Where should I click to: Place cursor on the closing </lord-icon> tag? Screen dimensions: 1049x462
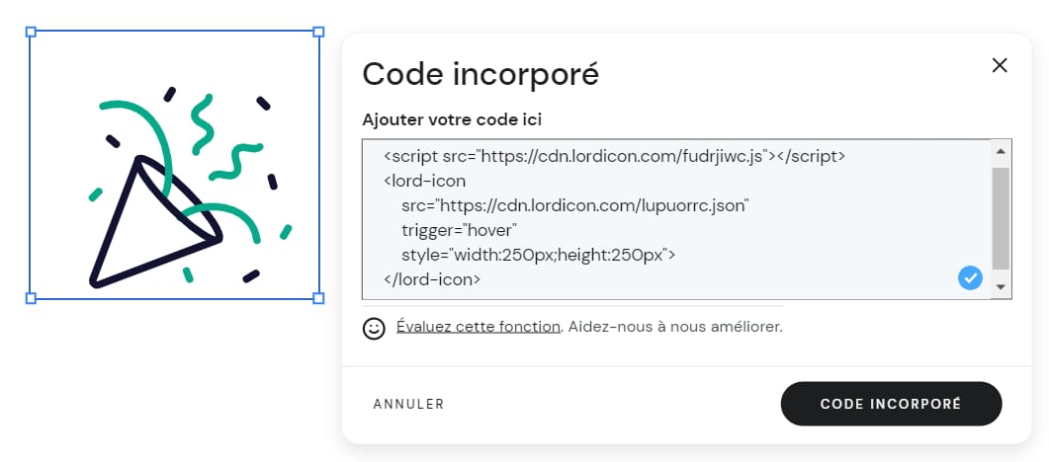click(431, 279)
